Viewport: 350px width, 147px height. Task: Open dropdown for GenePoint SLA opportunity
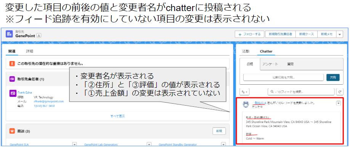pos(75,145)
